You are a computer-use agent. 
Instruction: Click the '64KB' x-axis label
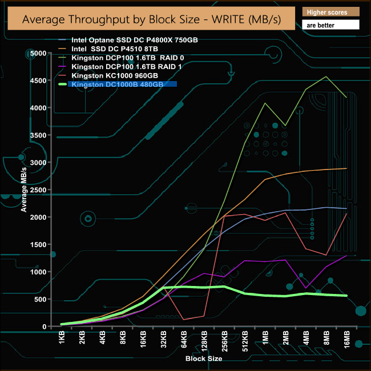tap(184, 340)
